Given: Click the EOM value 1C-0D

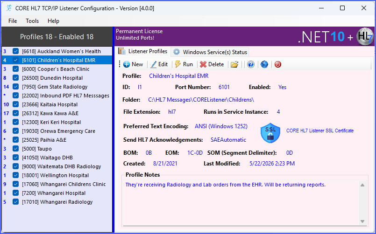Looking at the screenshot, I should pyautogui.click(x=195, y=153).
